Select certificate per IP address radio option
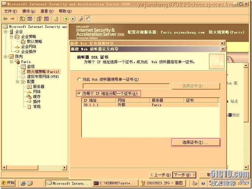The width and height of the screenshot is (252, 189). (x=79, y=93)
